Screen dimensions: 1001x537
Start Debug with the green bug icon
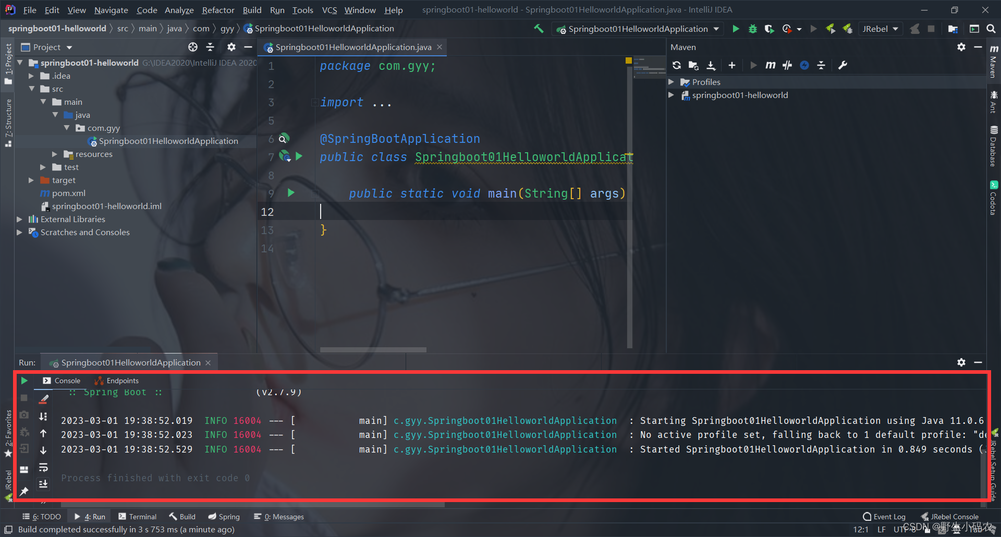tap(752, 29)
